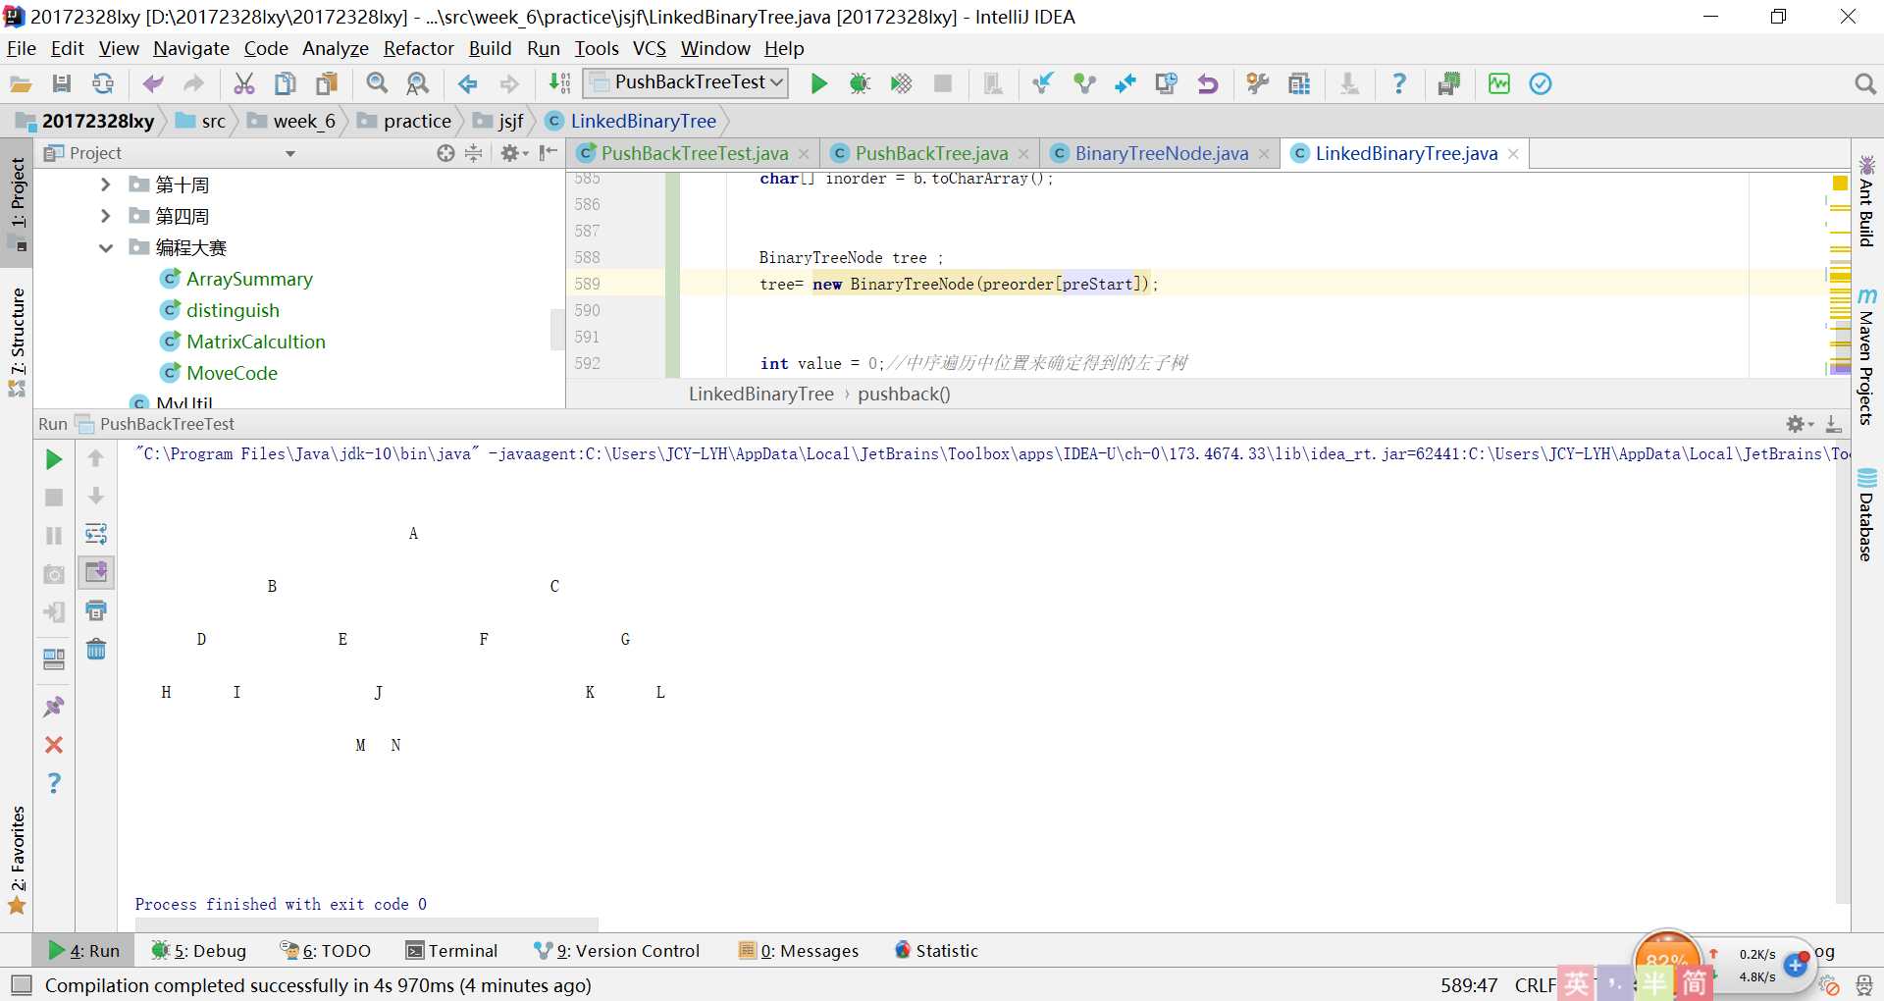1884x1001 pixels.
Task: Run PushBackTreeTest with green play button
Action: [x=819, y=84]
